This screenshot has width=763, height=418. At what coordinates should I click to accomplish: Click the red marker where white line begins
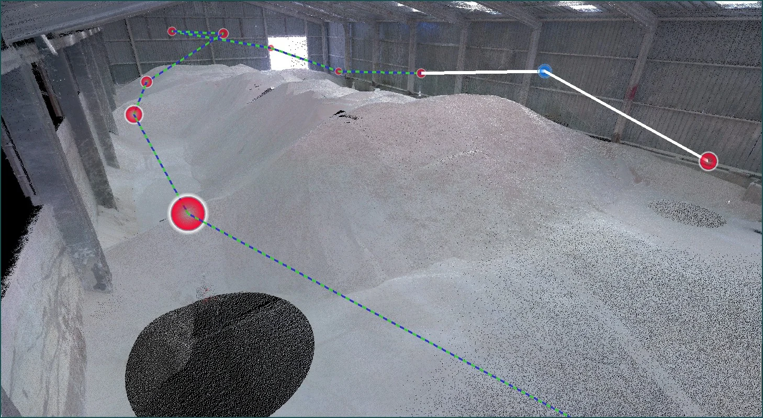tap(421, 73)
